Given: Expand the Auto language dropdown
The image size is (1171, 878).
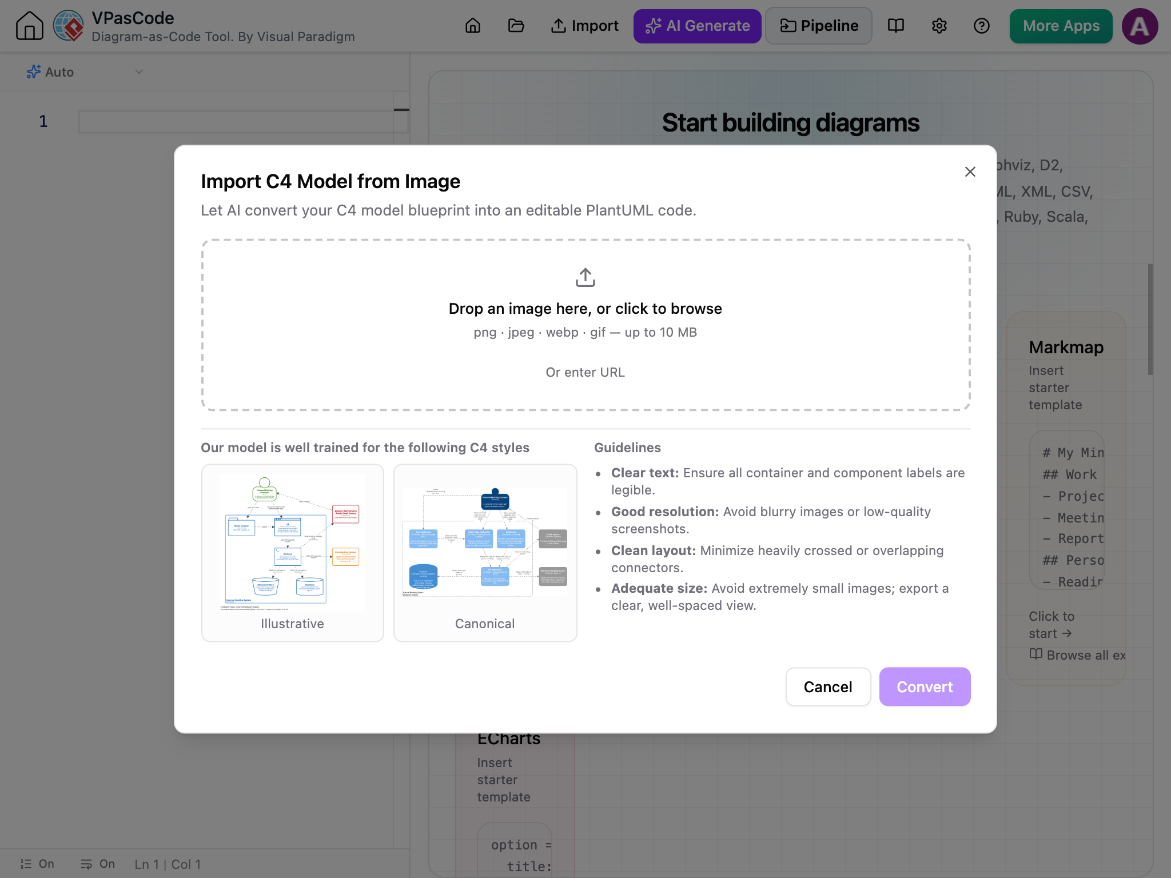Looking at the screenshot, I should tap(85, 72).
